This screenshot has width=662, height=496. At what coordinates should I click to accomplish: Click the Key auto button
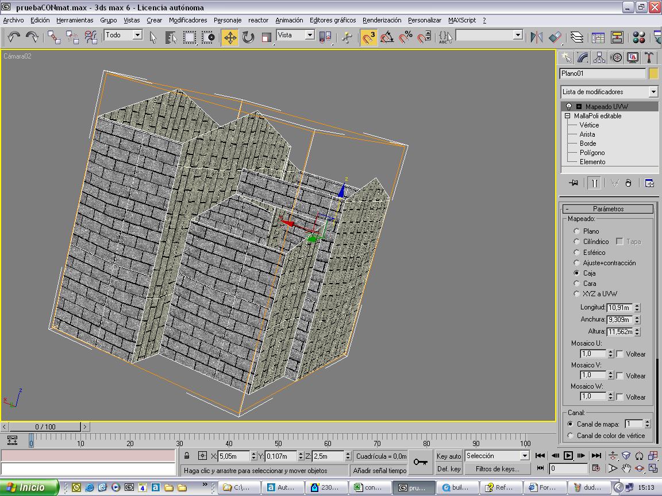pyautogui.click(x=449, y=456)
